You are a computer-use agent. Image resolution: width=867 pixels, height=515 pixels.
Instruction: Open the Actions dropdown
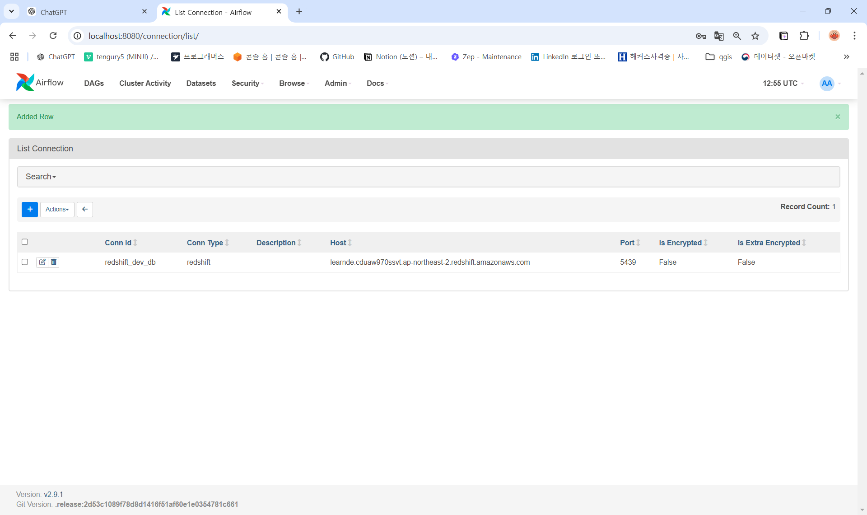click(x=56, y=209)
